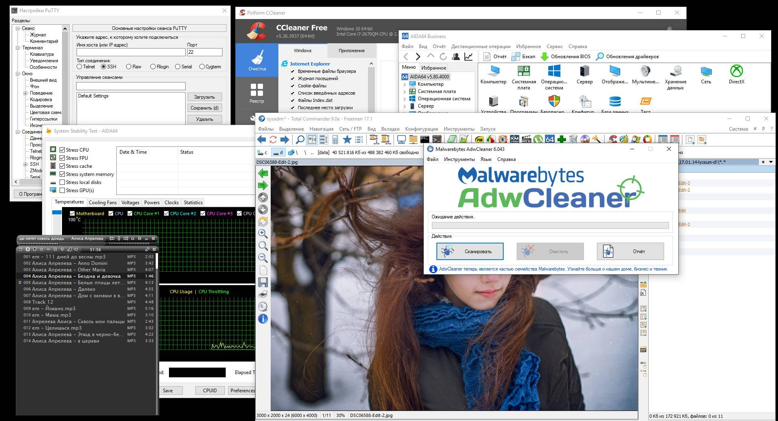Click the AIDA64 icon in Total Commander toolbar
The image size is (778, 421).
pyautogui.click(x=550, y=140)
